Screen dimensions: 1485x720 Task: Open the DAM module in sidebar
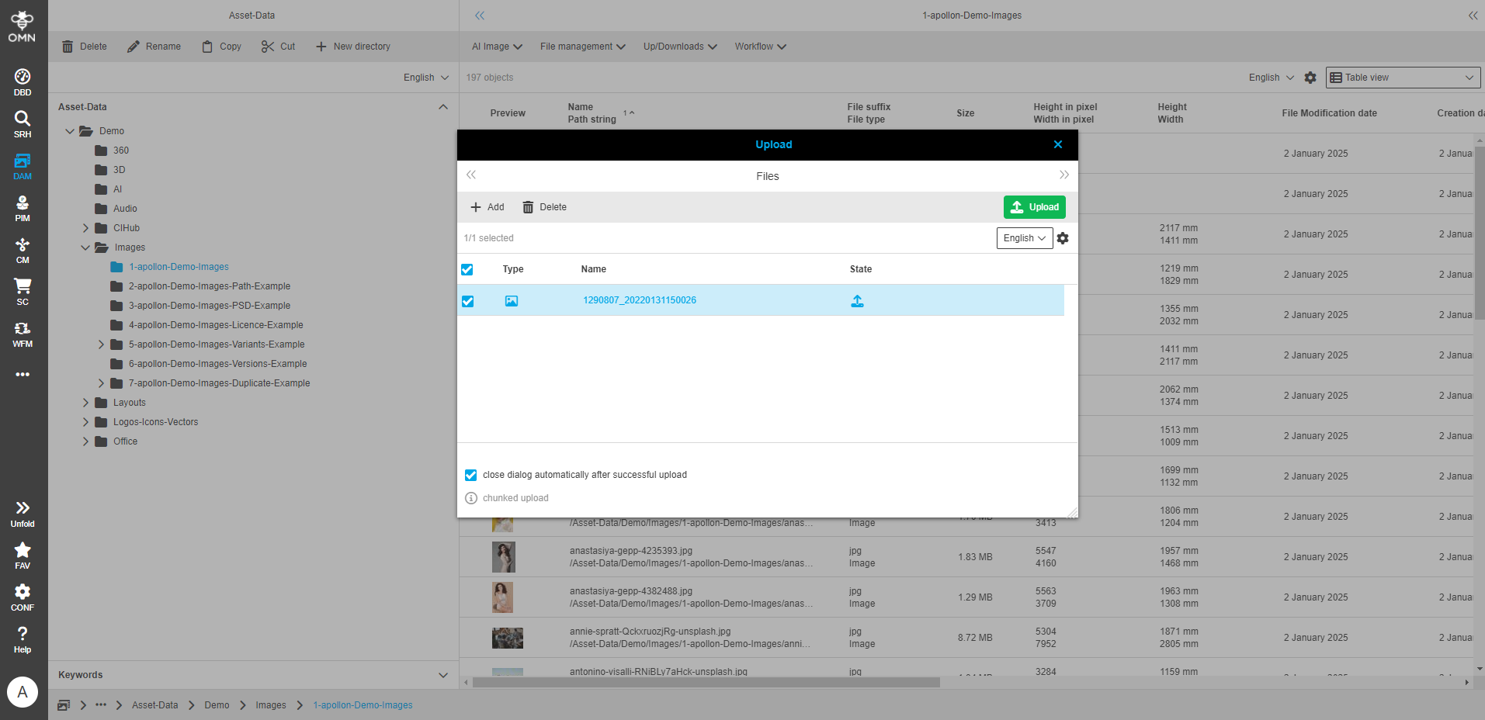click(x=23, y=166)
